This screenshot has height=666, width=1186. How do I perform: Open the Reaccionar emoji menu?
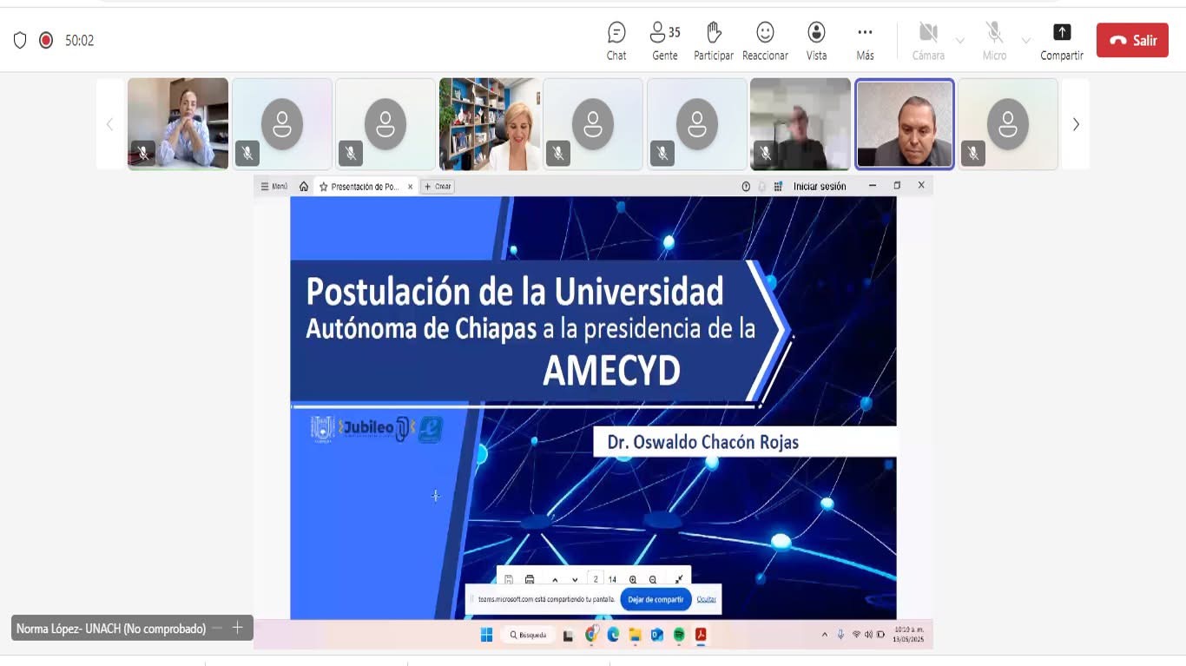click(x=765, y=41)
